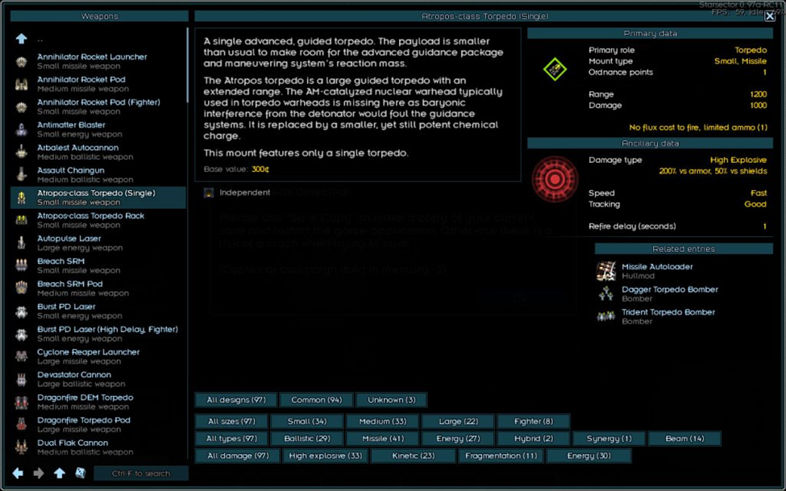Toggle the Small (34) size filter
This screenshot has height=491, width=786.
coord(307,421)
